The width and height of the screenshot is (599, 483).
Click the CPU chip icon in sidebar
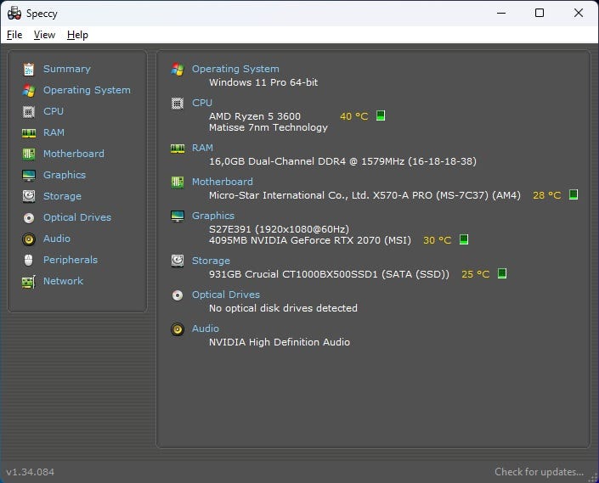[x=29, y=111]
